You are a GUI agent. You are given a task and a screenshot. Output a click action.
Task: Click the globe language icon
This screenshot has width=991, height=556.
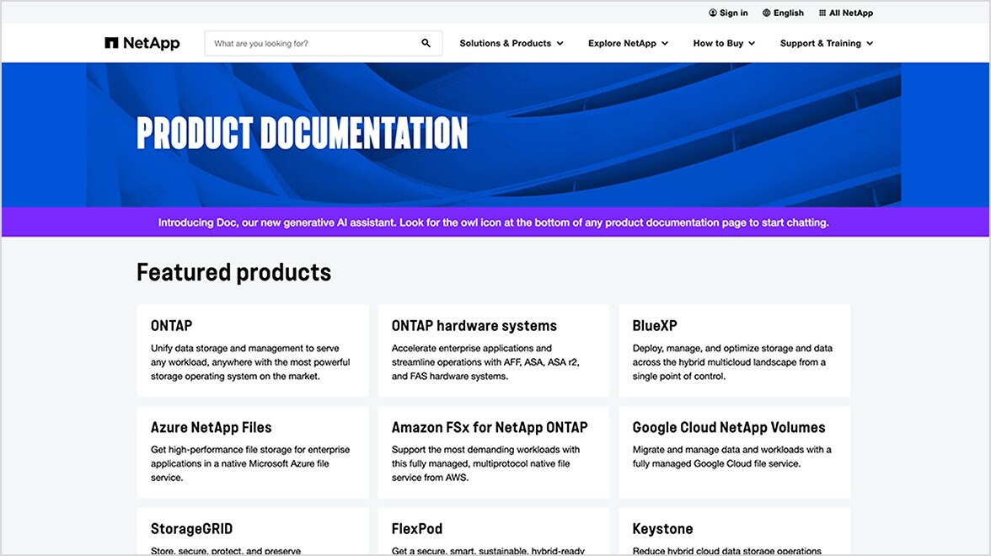coord(766,13)
